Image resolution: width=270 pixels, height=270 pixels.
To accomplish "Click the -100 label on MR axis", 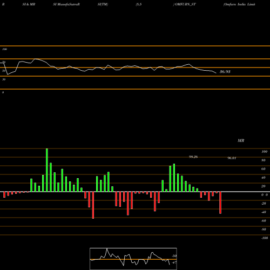I will 265,238.
